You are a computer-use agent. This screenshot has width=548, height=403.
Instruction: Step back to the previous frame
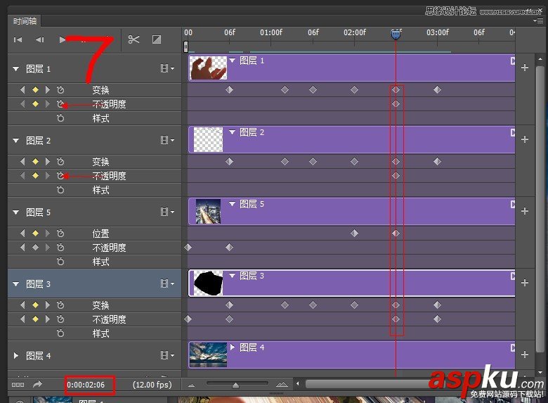[40, 40]
